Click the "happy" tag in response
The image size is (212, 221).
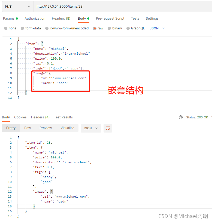tap(49, 177)
